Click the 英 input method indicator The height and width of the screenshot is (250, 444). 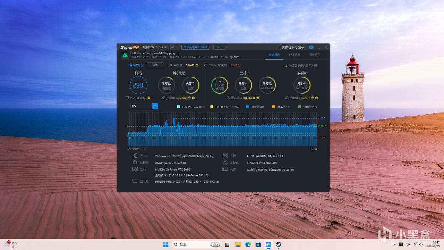tap(408, 244)
